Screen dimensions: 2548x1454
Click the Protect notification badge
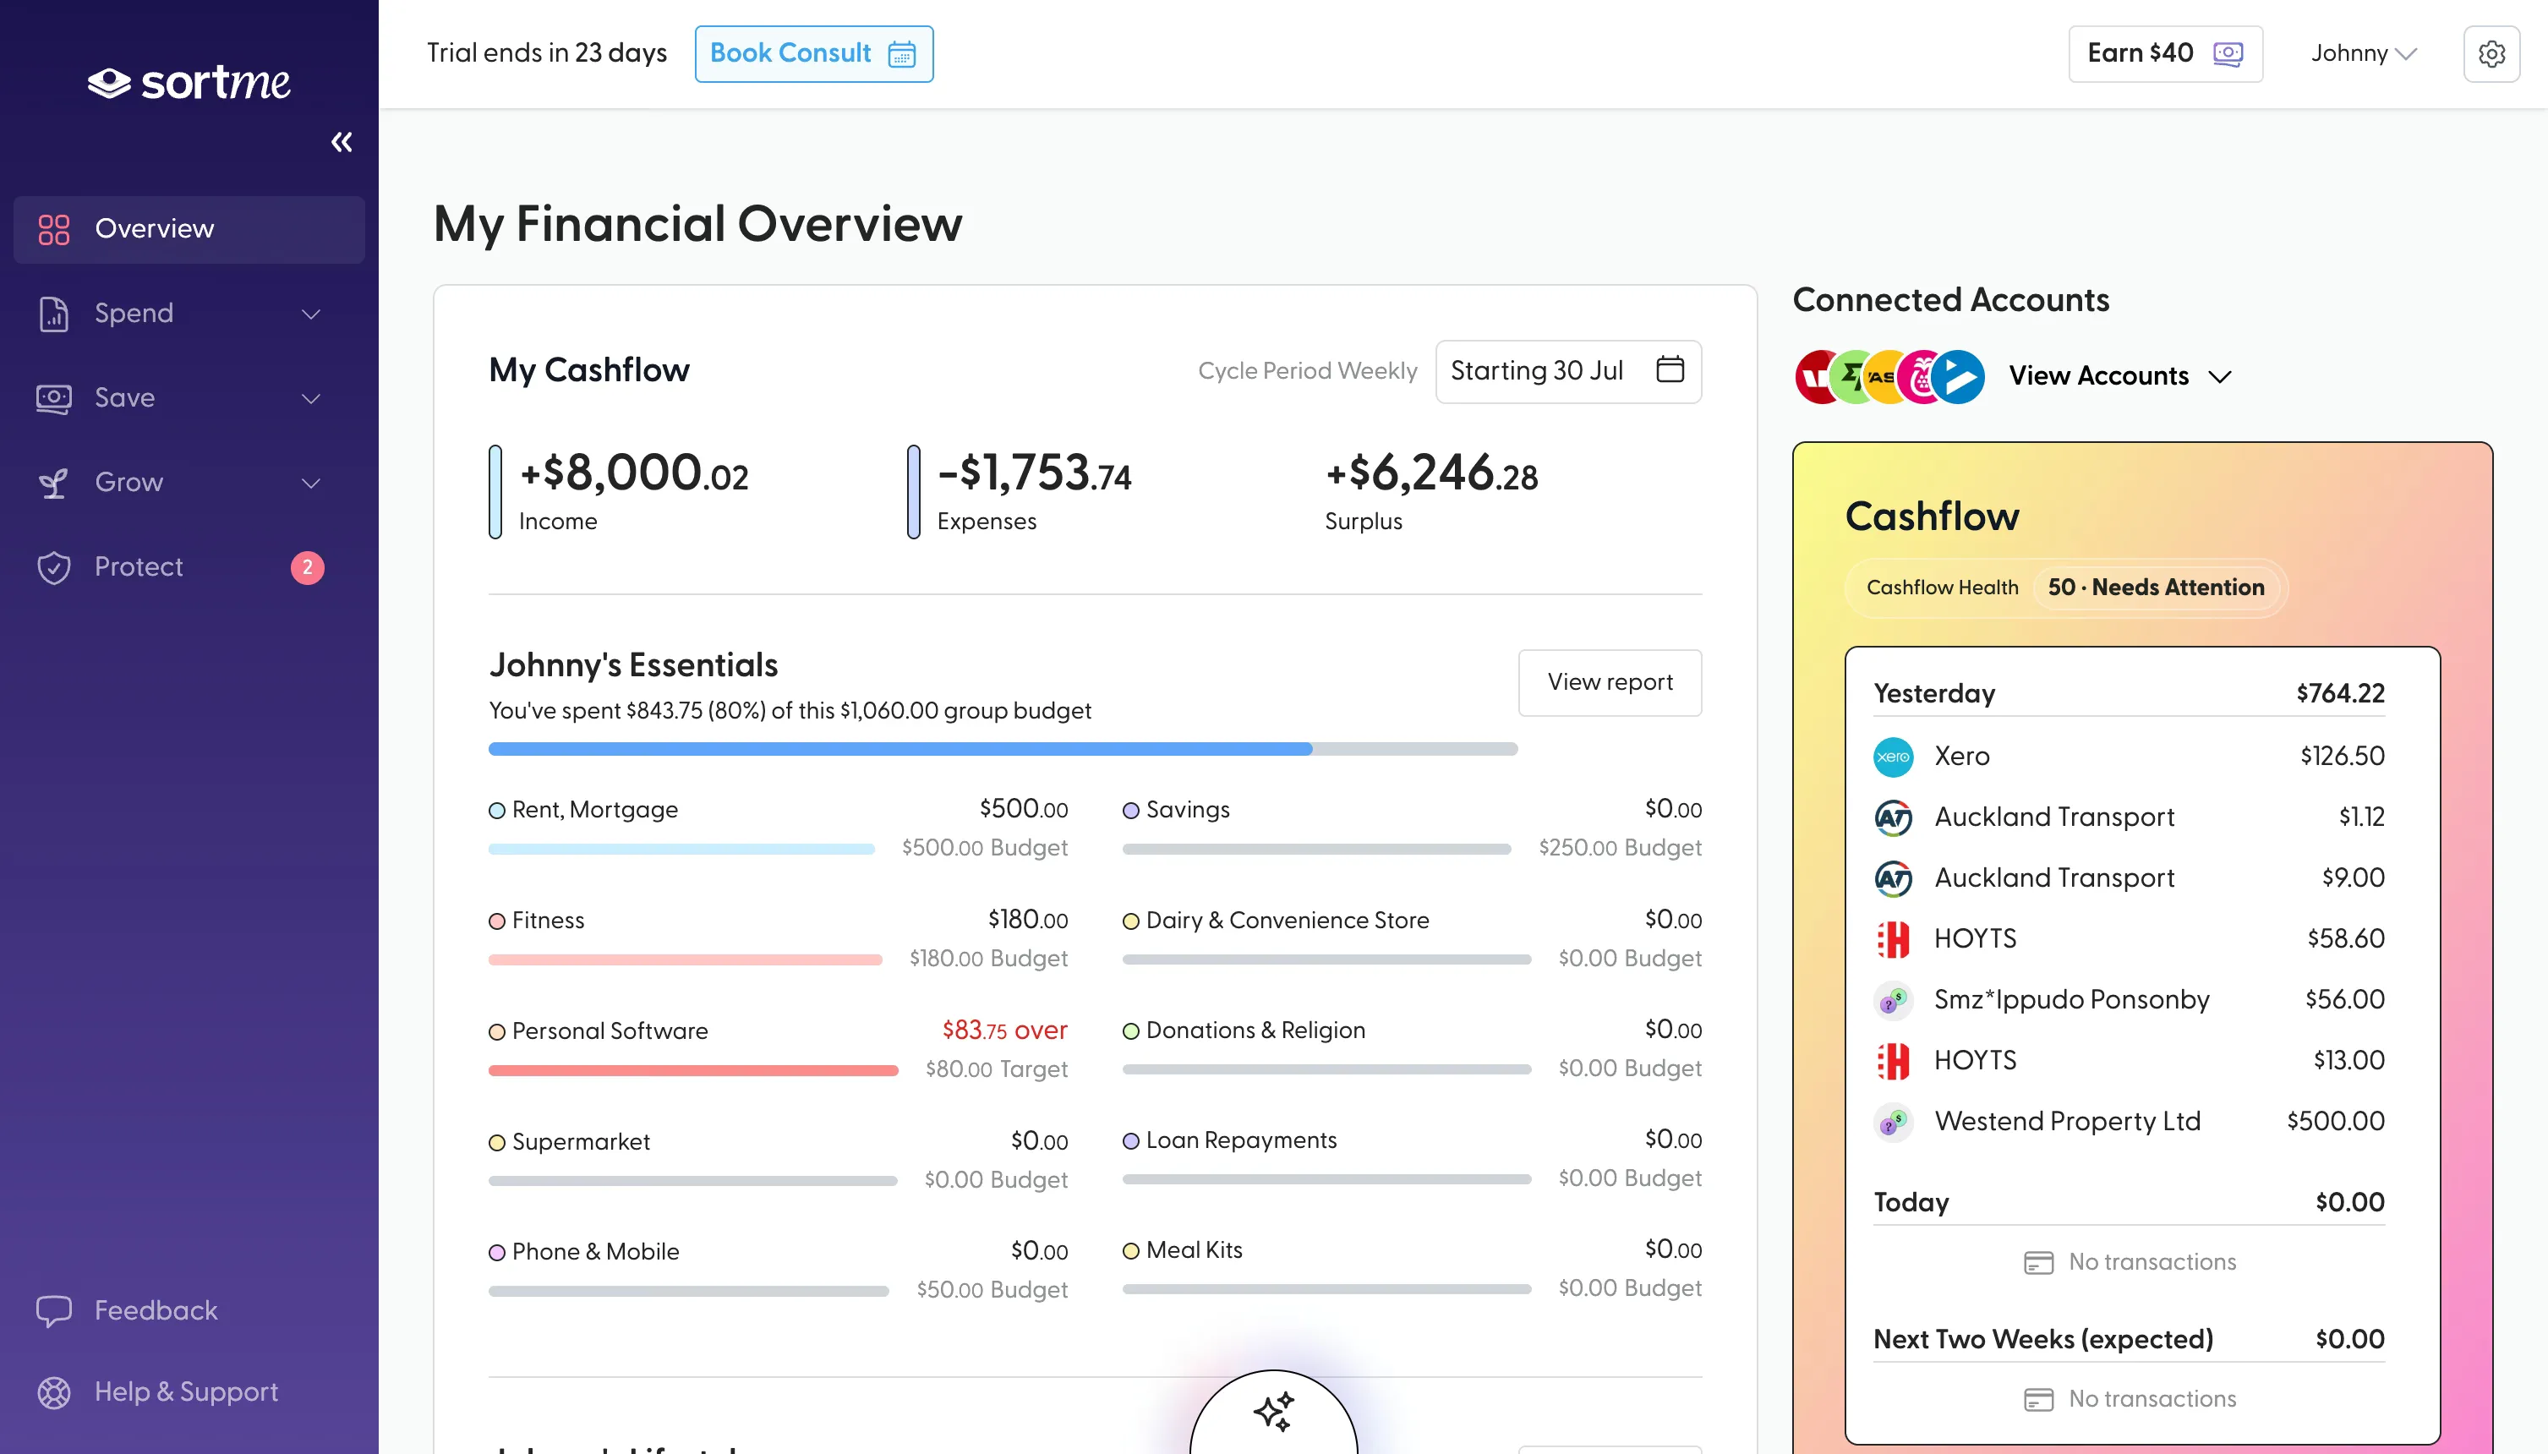(x=307, y=566)
